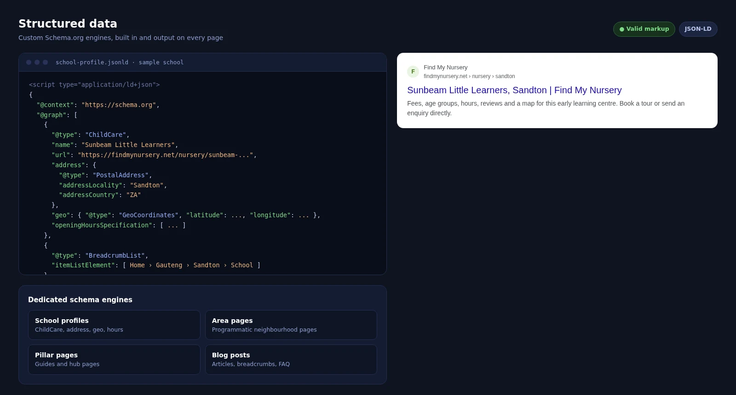Click the "ChildCare" type value in code
The image size is (736, 395).
click(105, 135)
